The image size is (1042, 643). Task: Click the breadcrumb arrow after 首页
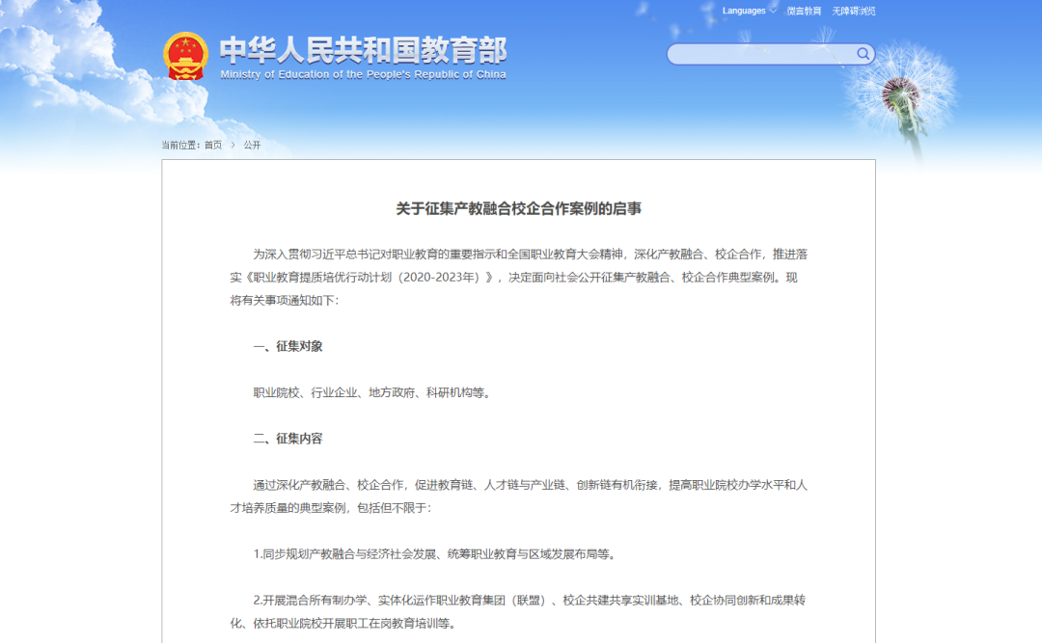click(x=233, y=146)
